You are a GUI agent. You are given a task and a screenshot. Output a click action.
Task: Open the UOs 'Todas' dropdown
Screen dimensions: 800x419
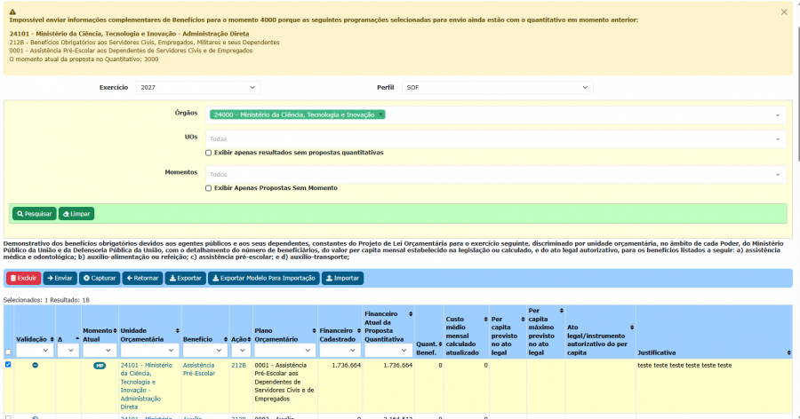pyautogui.click(x=495, y=138)
